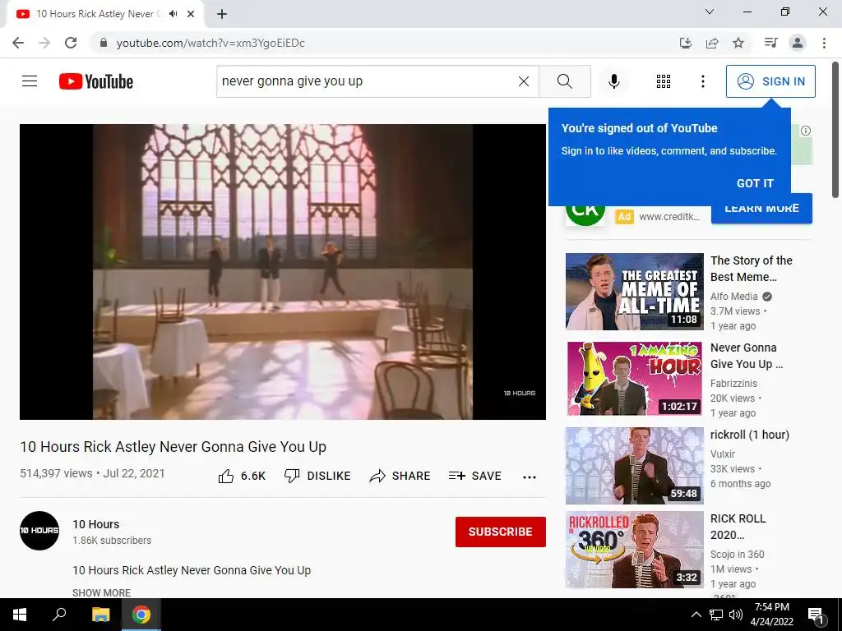Image resolution: width=842 pixels, height=631 pixels.
Task: Visit Vulxir channel name
Action: pyautogui.click(x=723, y=454)
